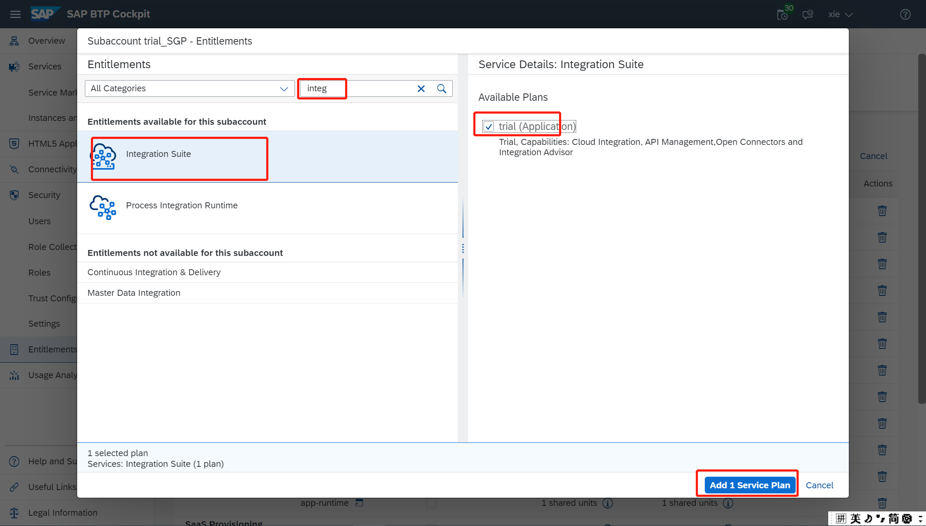Click the Legal Information scales icon
This screenshot has width=926, height=526.
[x=14, y=513]
